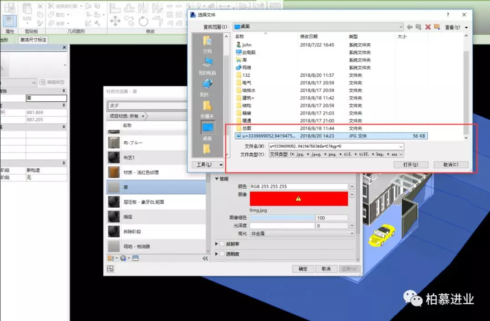This screenshot has height=321, width=490.
Task: Click 确定 in material browser
Action: pyautogui.click(x=303, y=269)
